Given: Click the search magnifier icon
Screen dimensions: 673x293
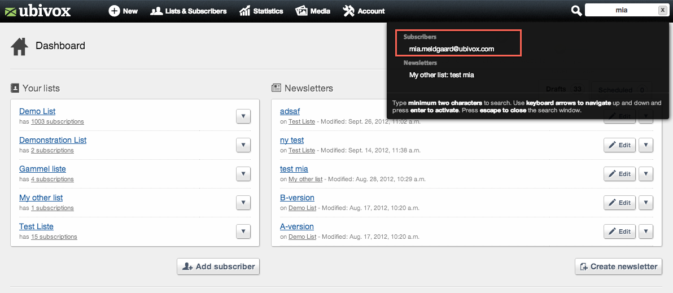Looking at the screenshot, I should pos(576,11).
